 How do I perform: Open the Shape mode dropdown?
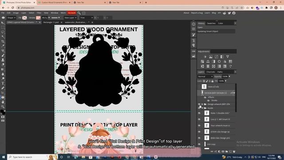[x=11, y=18]
